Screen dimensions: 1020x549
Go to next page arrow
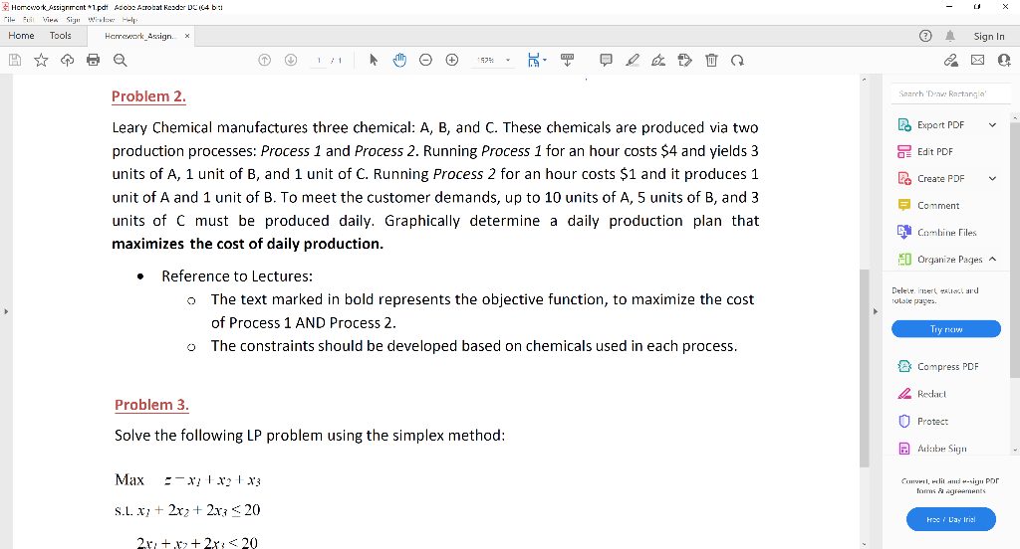(291, 61)
